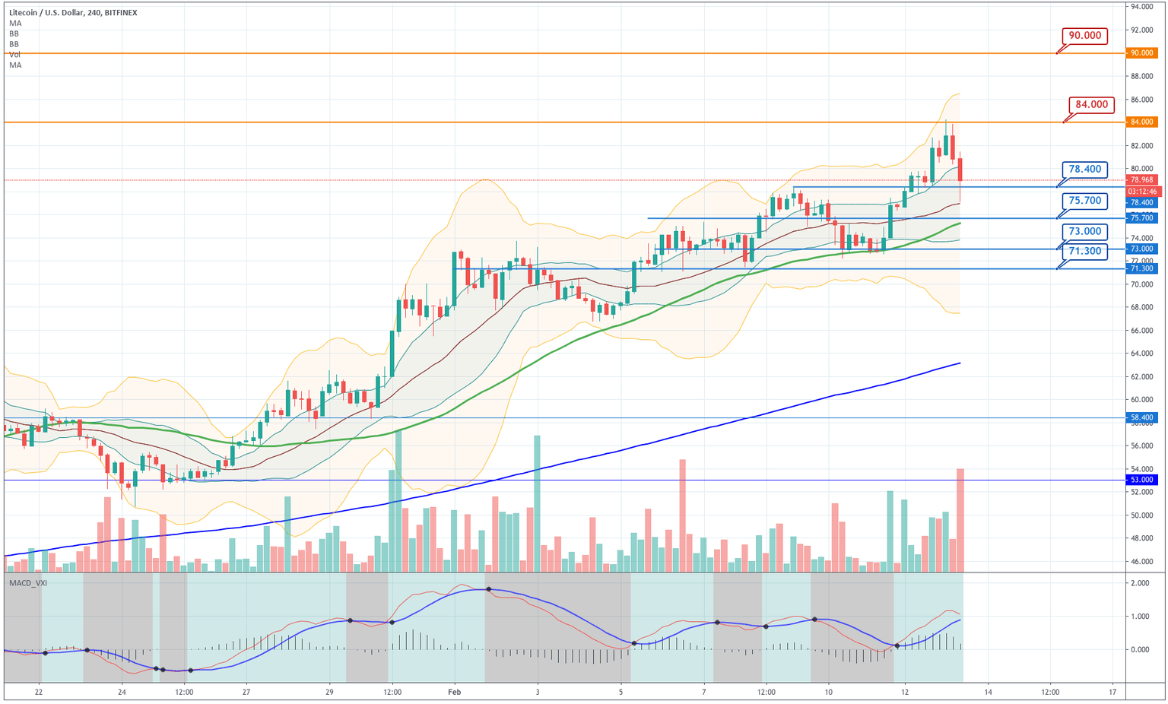Click the first MA legend label
Image resolution: width=1168 pixels, height=704 pixels.
point(14,23)
